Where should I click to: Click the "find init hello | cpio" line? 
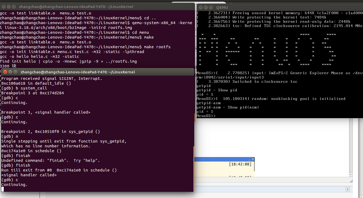68,61
